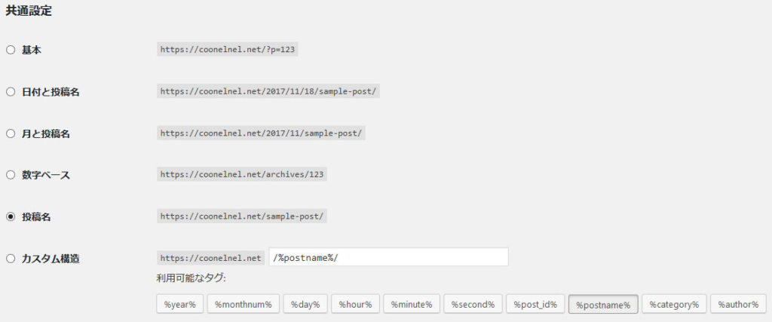Select the 投稿名 radio button
The height and width of the screenshot is (322, 772).
pyautogui.click(x=11, y=216)
